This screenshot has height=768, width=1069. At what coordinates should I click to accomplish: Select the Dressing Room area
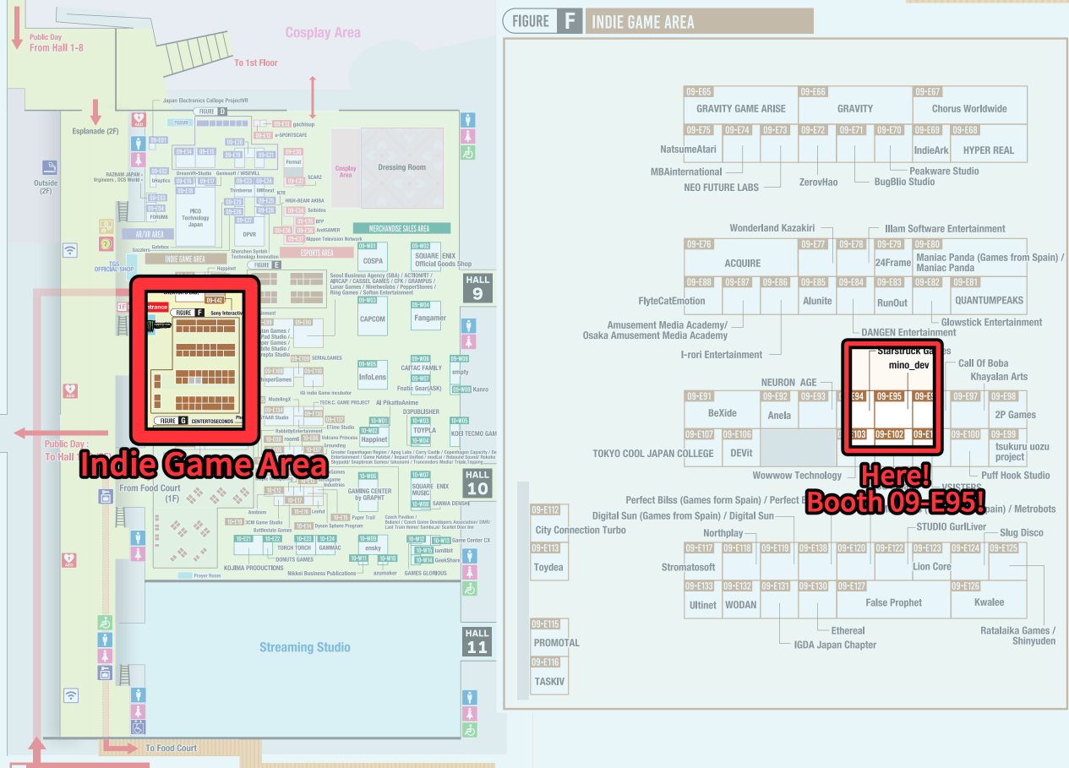click(x=402, y=167)
